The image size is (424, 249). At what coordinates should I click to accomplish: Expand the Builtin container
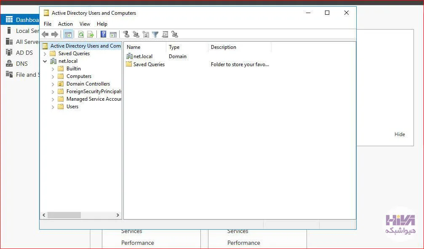(x=53, y=69)
